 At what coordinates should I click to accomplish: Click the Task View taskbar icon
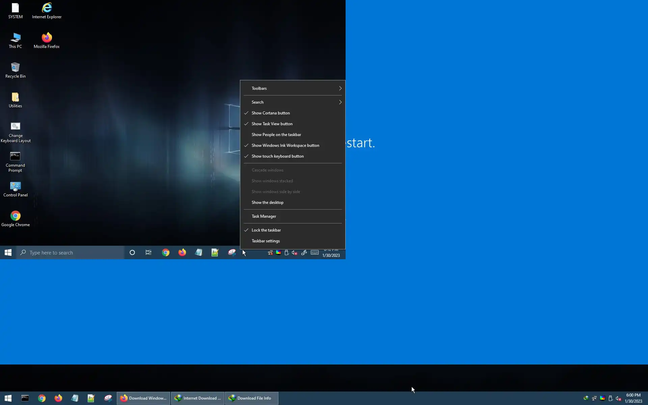click(148, 252)
